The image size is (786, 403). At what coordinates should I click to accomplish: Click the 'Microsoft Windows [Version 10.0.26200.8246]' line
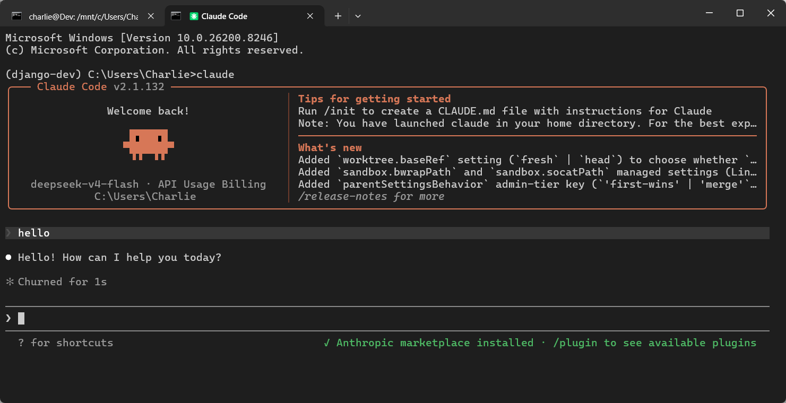(142, 38)
